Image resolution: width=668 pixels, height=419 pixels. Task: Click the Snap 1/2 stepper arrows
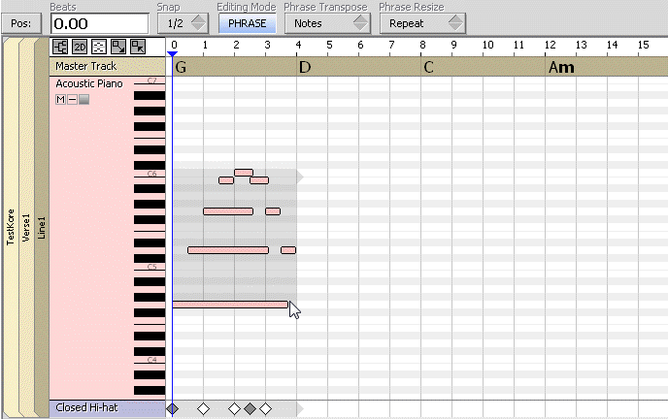(198, 23)
